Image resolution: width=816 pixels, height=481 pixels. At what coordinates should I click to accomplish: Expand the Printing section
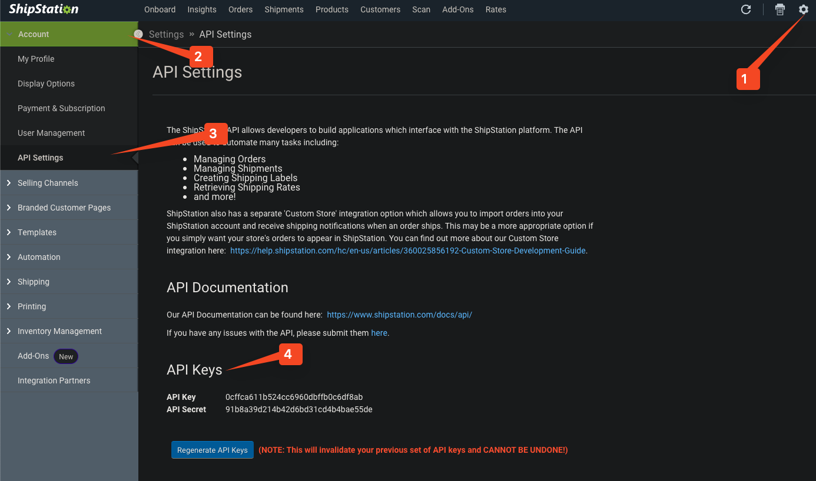[69, 306]
